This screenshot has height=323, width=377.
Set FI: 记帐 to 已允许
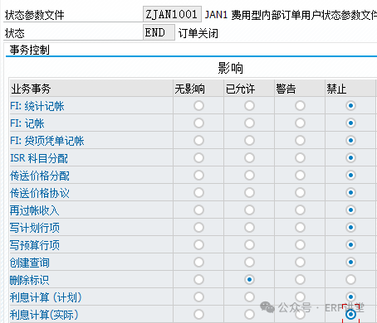pos(249,123)
